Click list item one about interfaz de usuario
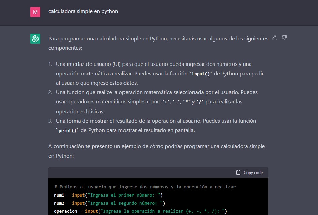Image resolution: width=318 pixels, height=215 pixels. coord(156,74)
